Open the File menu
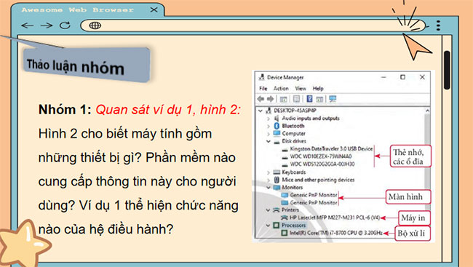The height and width of the screenshot is (267, 473). pyautogui.click(x=263, y=89)
